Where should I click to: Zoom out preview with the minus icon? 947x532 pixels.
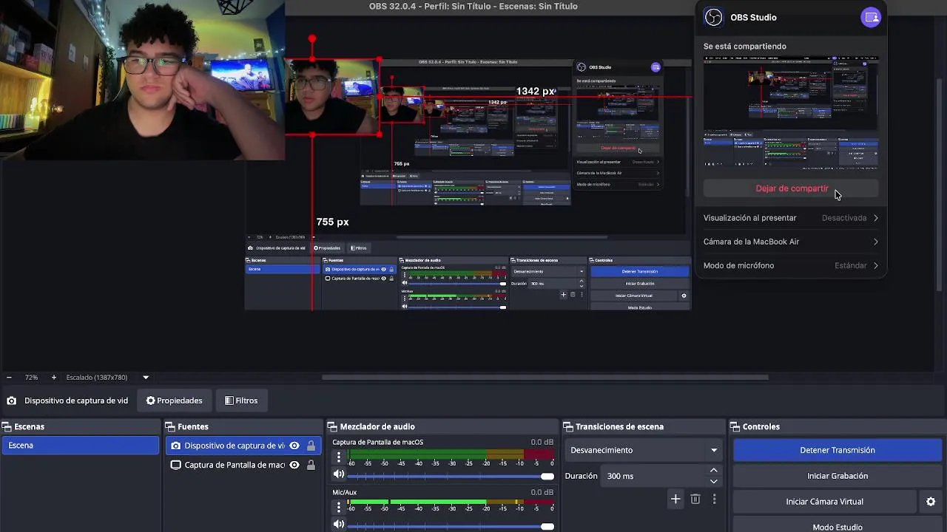click(x=9, y=377)
